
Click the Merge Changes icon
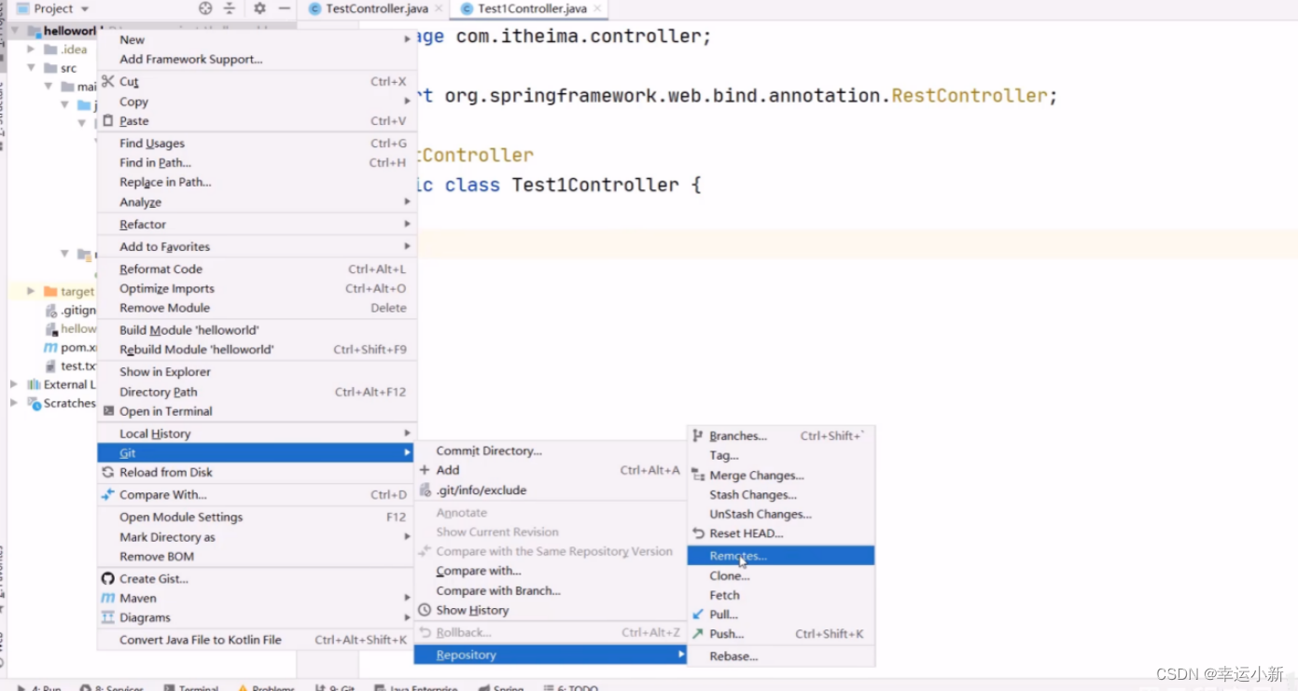coord(698,475)
